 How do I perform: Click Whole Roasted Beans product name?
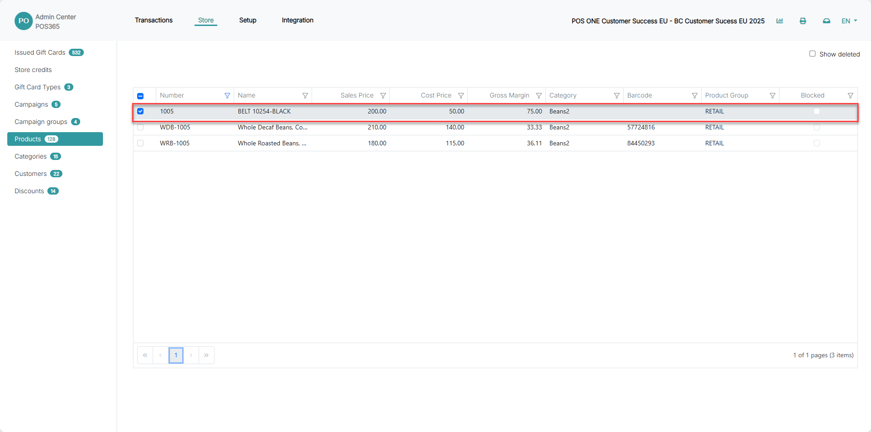pyautogui.click(x=272, y=143)
